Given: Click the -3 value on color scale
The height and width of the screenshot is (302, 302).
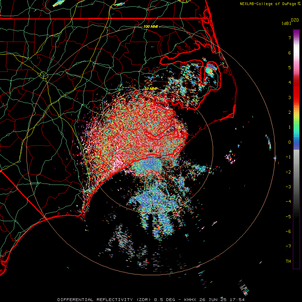Looking at the screenshot, I should (x=288, y=187).
